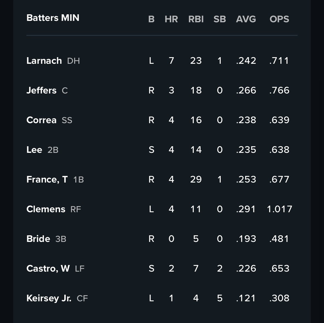This screenshot has width=324, height=323.
Task: Select Clemens in the lineup
Action: click(x=46, y=209)
